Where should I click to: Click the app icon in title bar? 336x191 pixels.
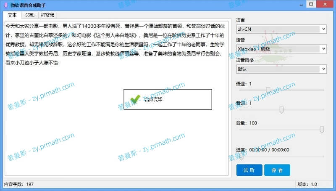pos(6,5)
